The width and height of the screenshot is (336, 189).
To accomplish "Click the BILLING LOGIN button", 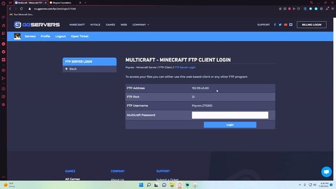I will click(311, 25).
